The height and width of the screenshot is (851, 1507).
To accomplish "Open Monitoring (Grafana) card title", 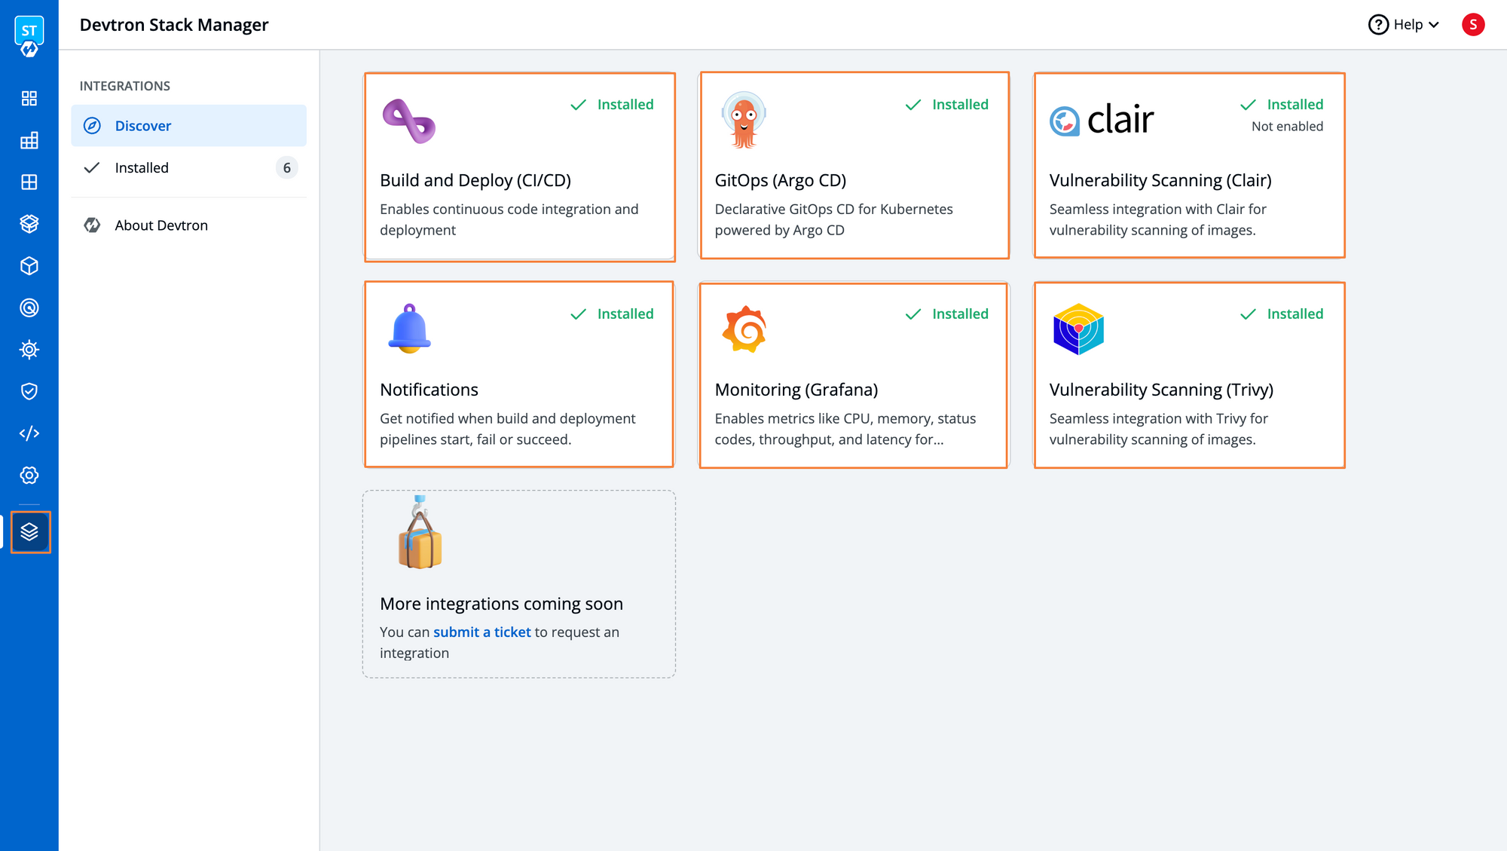I will [x=796, y=390].
